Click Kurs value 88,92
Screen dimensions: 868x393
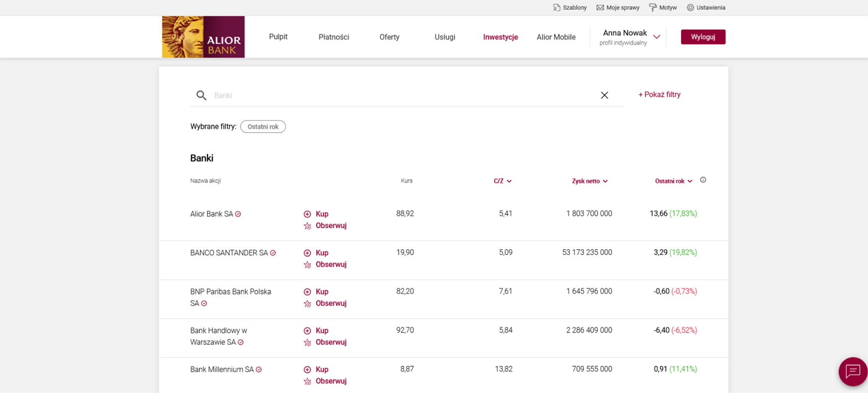coord(405,213)
